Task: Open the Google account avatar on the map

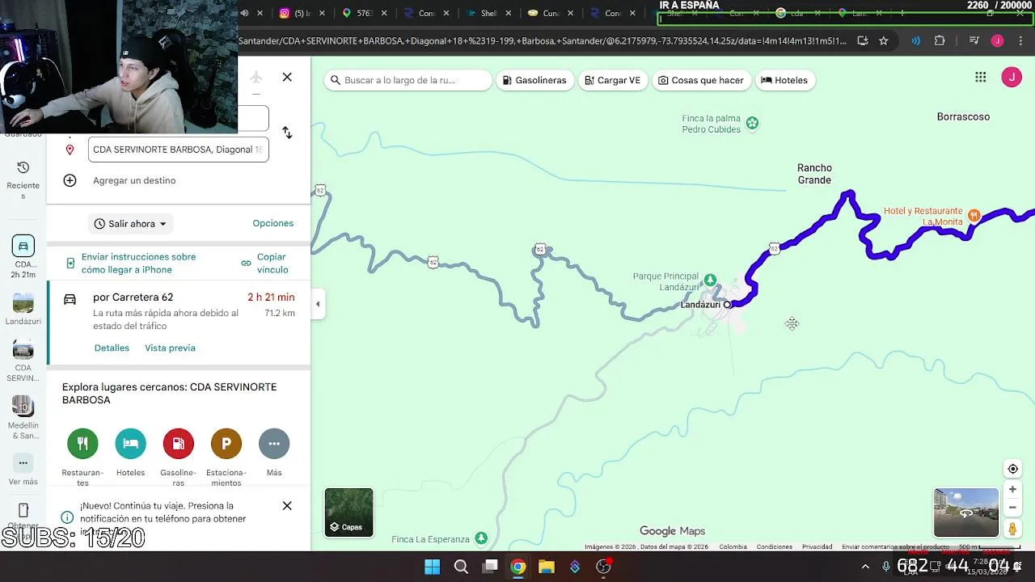Action: (1012, 77)
